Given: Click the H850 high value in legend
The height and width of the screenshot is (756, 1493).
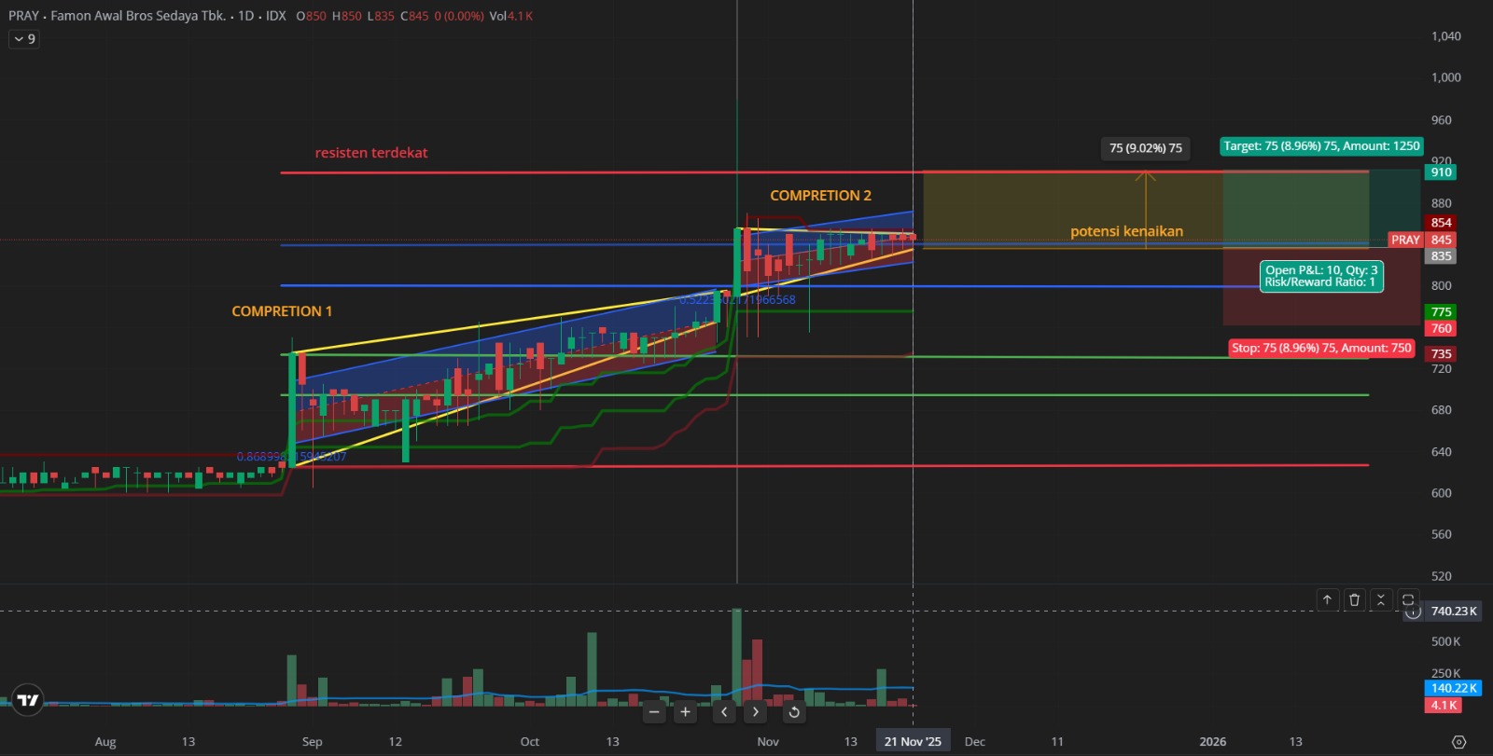Looking at the screenshot, I should point(347,16).
